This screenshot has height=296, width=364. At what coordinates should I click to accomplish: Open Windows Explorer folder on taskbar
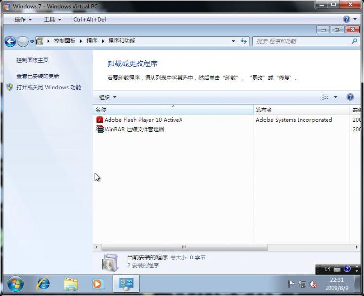tap(71, 284)
